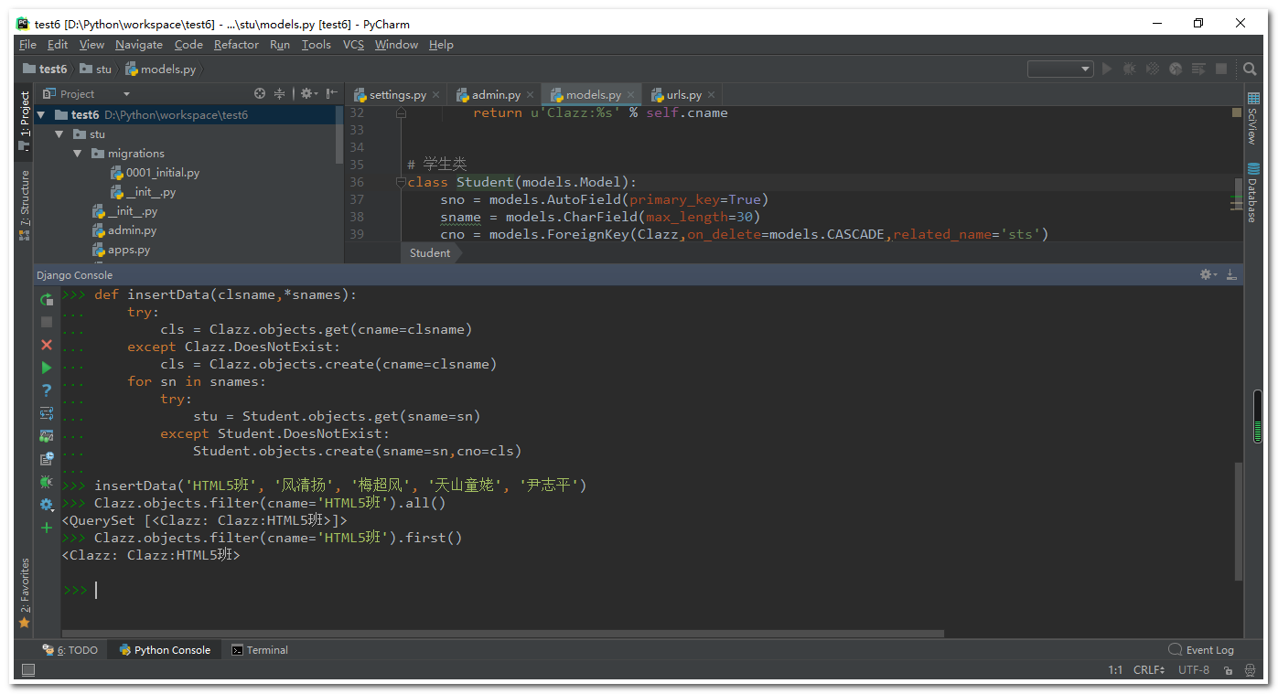The image size is (1278, 694).
Task: Close the settings.py tab
Action: (435, 94)
